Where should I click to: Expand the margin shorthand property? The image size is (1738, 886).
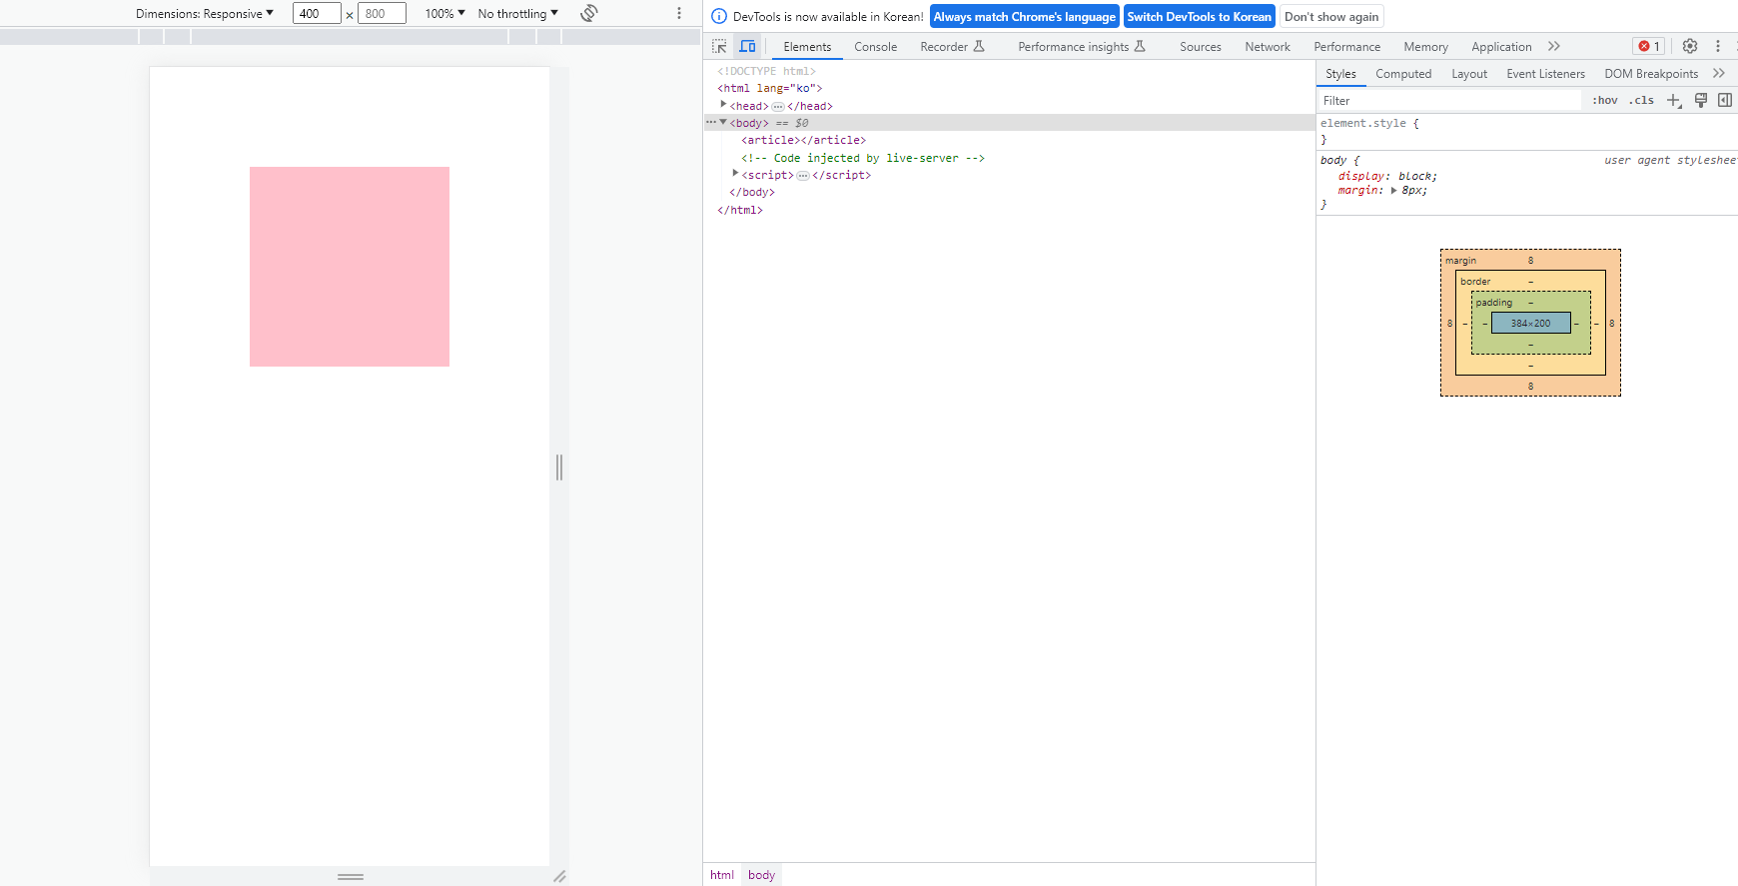[1393, 190]
